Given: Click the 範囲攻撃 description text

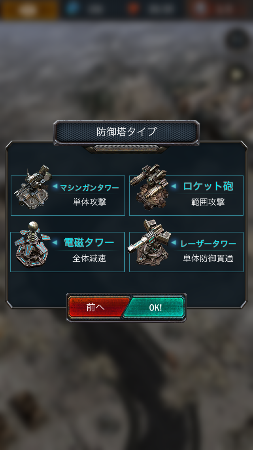Looking at the screenshot, I should (x=208, y=202).
